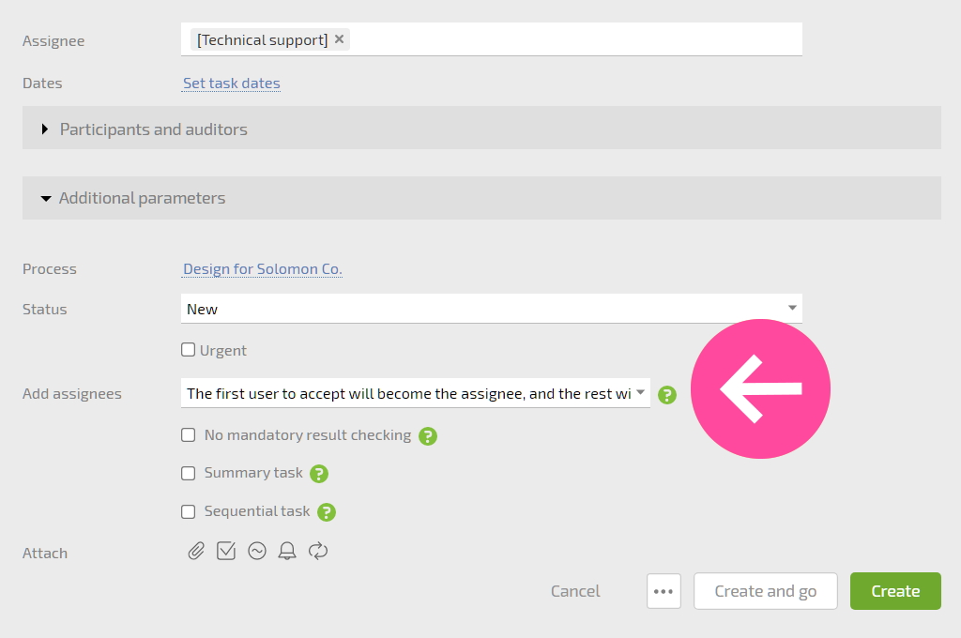Show help for No mandatory result checking
The height and width of the screenshot is (638, 961).
428,436
